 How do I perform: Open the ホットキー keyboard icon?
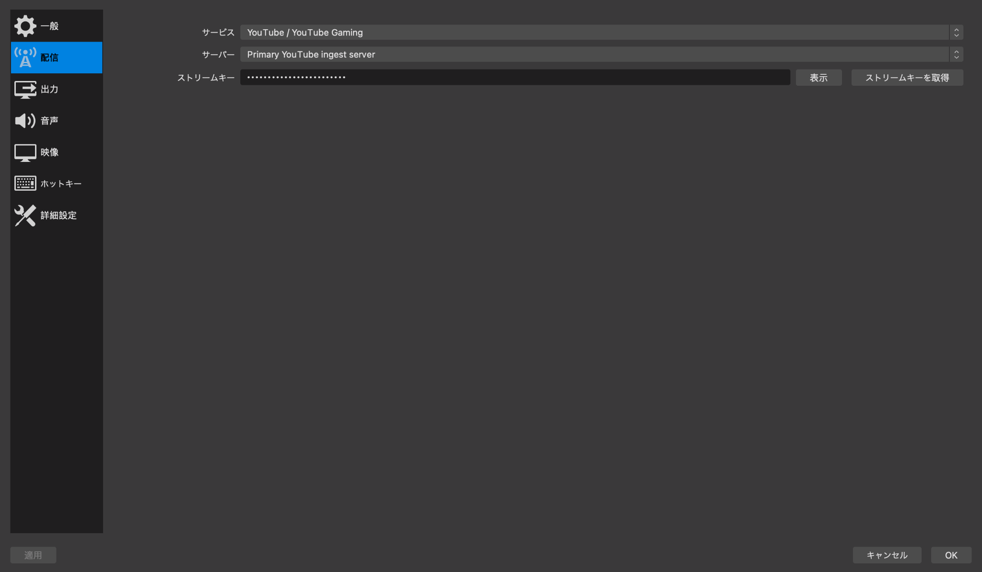[25, 183]
